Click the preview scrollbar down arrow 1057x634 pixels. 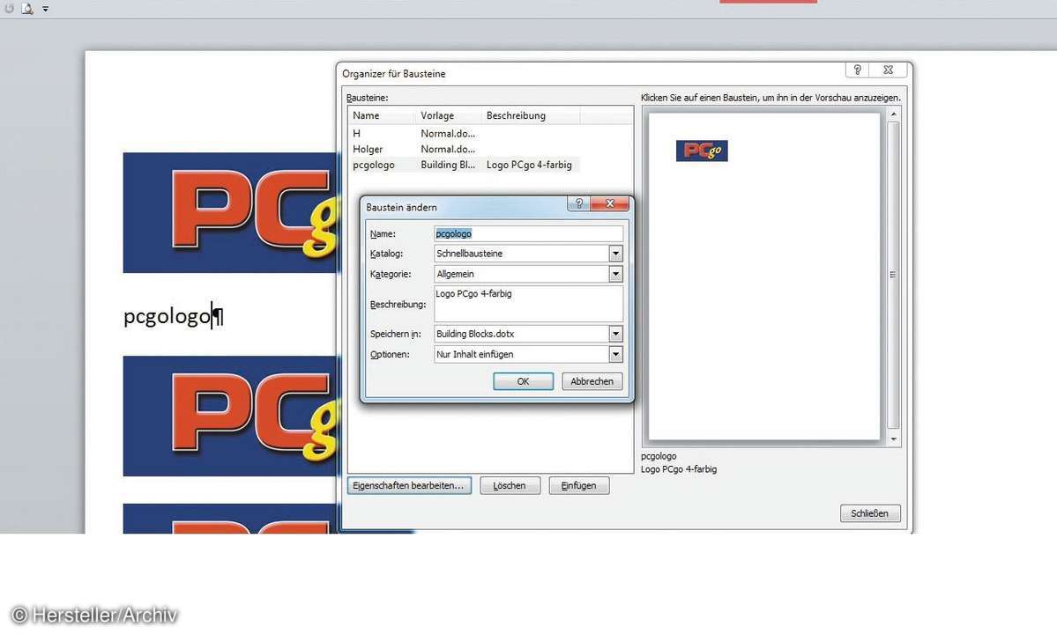pos(894,439)
